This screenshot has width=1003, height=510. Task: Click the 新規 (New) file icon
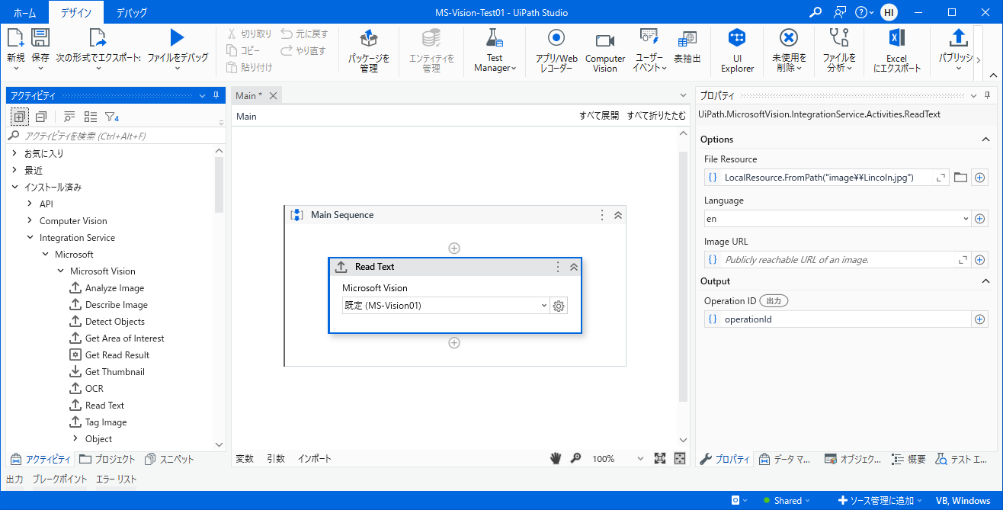15,38
